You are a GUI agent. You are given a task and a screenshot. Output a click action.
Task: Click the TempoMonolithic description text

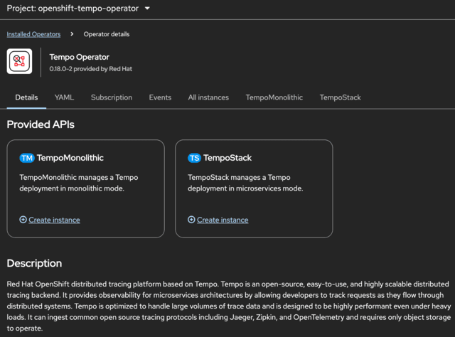coord(79,183)
